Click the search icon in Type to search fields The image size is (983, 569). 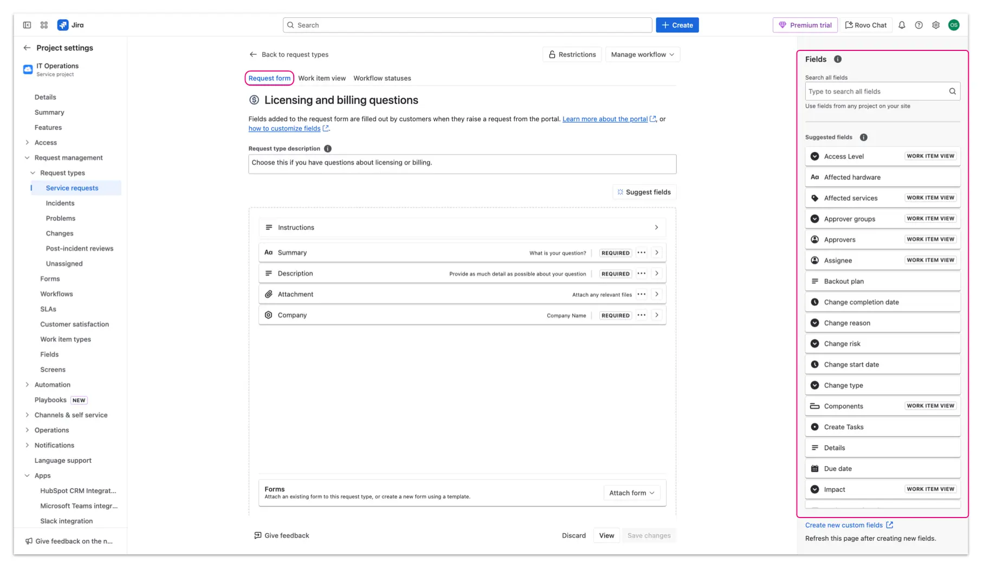[952, 91]
